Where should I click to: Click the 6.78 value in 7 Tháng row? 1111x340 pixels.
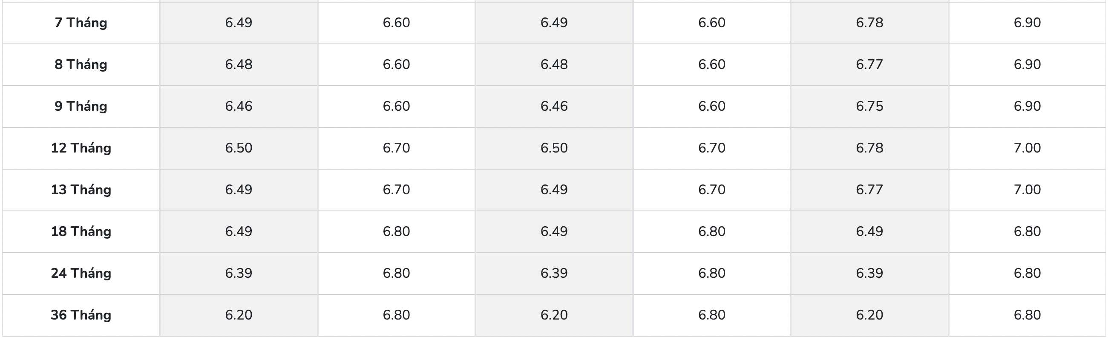click(869, 23)
